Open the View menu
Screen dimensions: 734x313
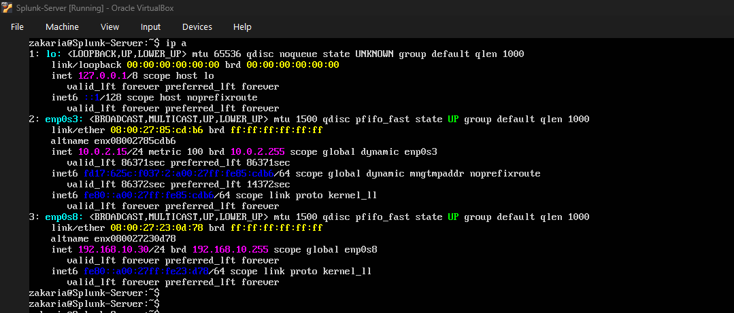[110, 27]
